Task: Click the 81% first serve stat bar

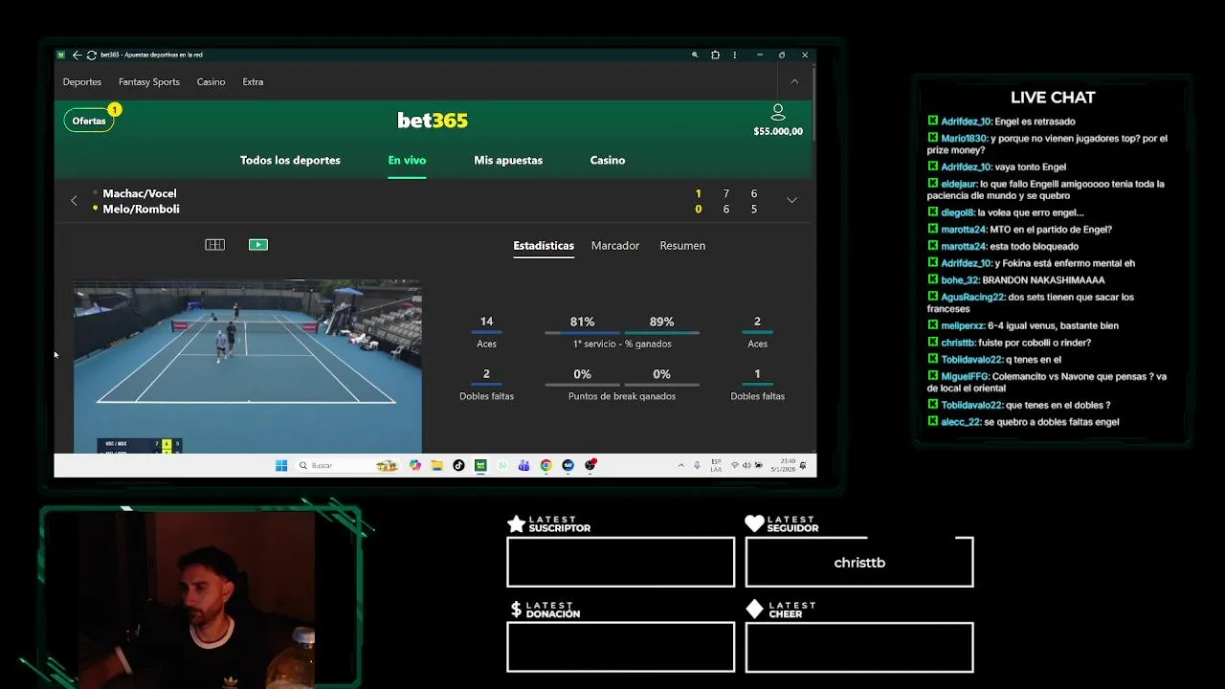Action: pos(583,332)
